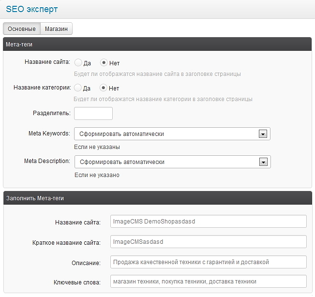Switch to the Магазин tab
Viewport: 315px width, 297px height.
tap(56, 29)
